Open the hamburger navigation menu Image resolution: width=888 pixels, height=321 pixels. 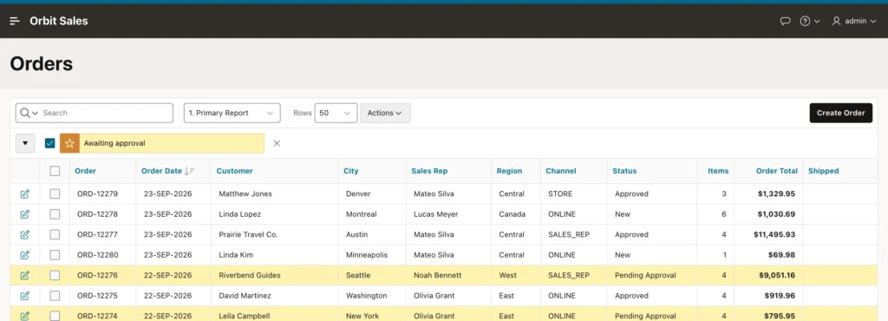pos(16,21)
